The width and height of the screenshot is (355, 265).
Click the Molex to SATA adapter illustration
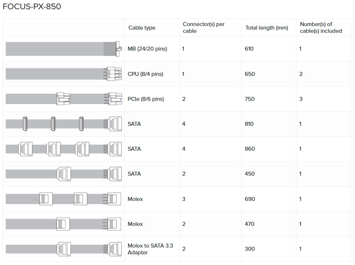coord(64,249)
